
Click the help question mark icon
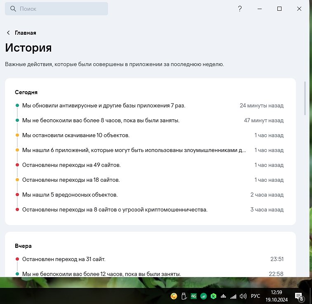(x=240, y=9)
